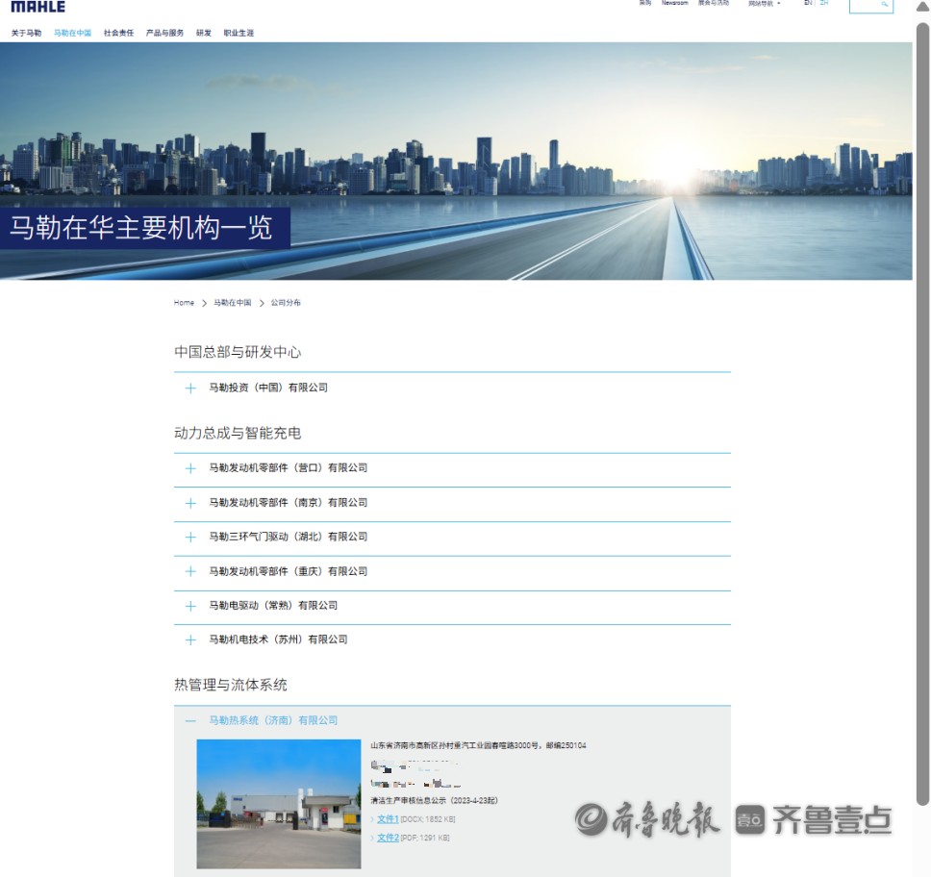Expand 马勒机电技术（苏州）plus icon
This screenshot has height=877, width=931.
click(x=190, y=640)
